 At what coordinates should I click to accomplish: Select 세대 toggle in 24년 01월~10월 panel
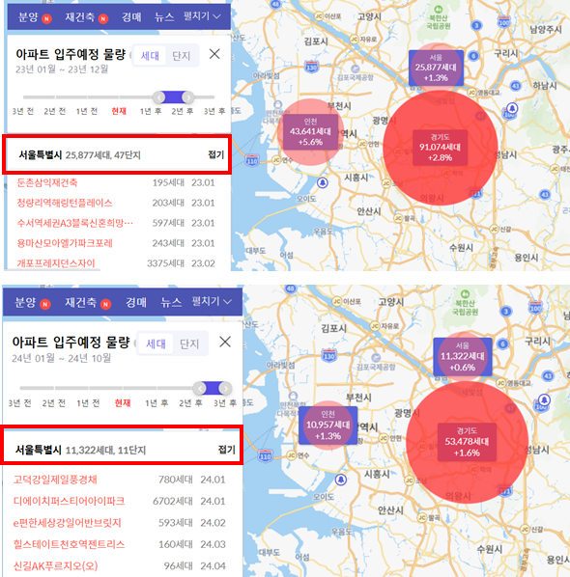[x=156, y=343]
